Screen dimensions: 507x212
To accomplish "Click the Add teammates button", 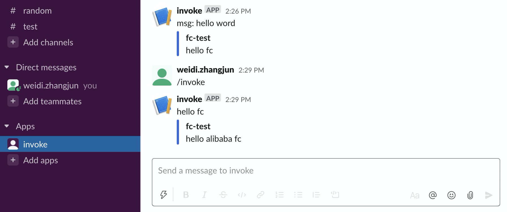I will [52, 101].
